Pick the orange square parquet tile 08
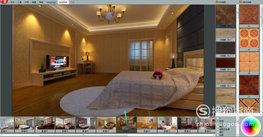This screenshot has width=263, height=137. pos(249,63)
